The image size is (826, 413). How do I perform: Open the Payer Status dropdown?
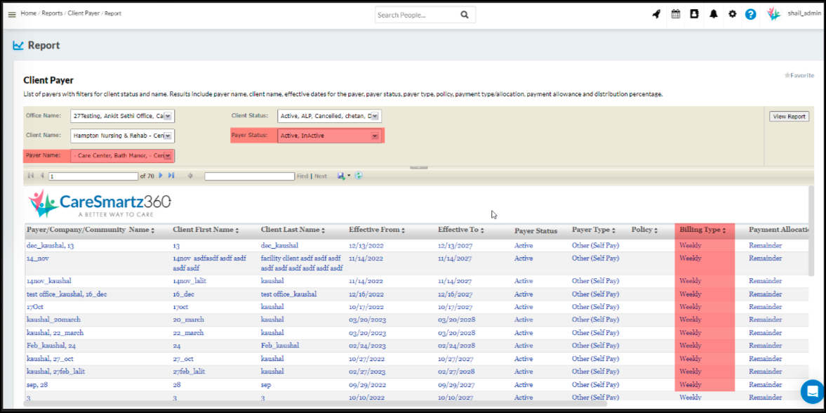[375, 136]
